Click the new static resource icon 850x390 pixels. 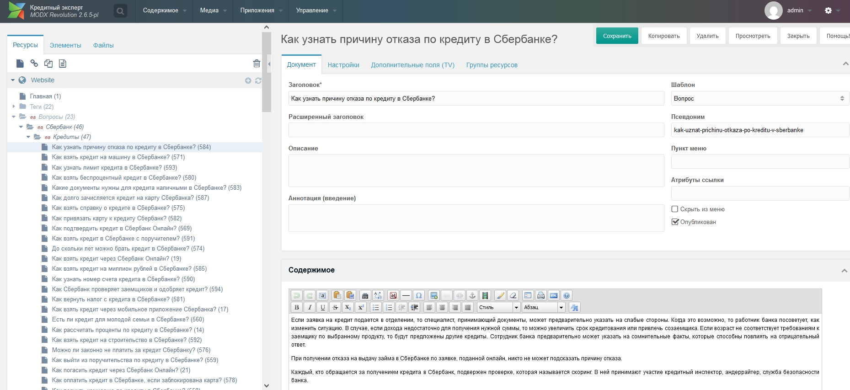63,64
